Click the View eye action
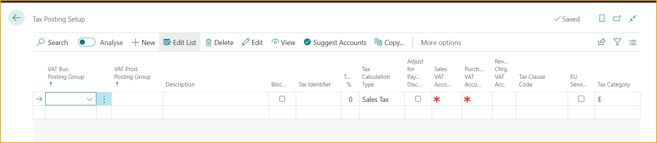657x143 pixels. tap(283, 42)
